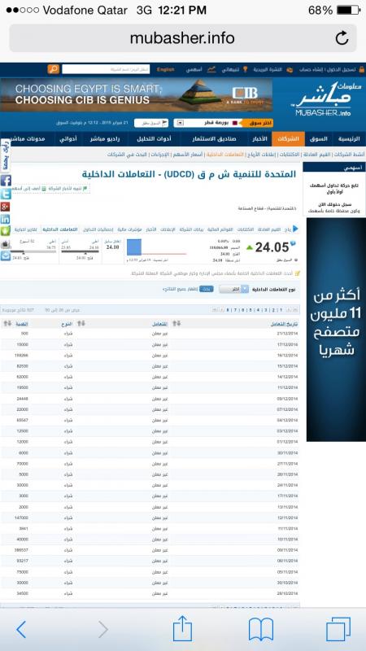The width and height of the screenshot is (366, 651).
Task: Open the الأخبار navigation tab
Action: (x=259, y=139)
